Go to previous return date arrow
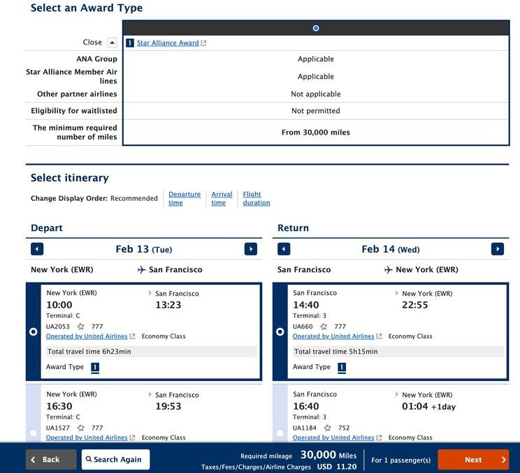Image resolution: width=520 pixels, height=473 pixels. tap(284, 249)
